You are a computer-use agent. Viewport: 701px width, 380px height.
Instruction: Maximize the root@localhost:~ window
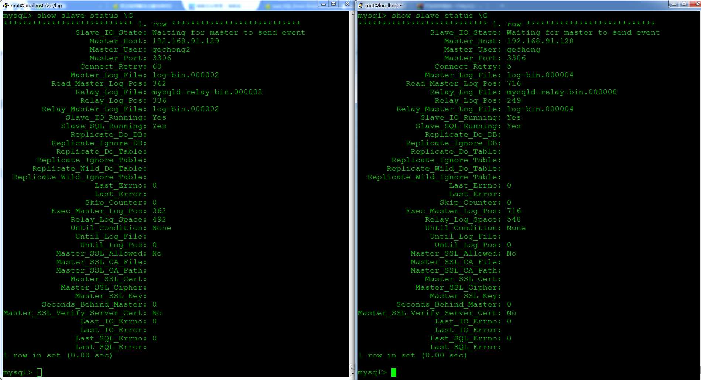684,4
